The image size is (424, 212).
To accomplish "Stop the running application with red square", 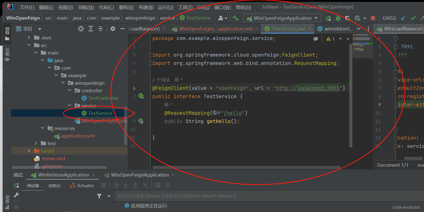I will [373, 18].
